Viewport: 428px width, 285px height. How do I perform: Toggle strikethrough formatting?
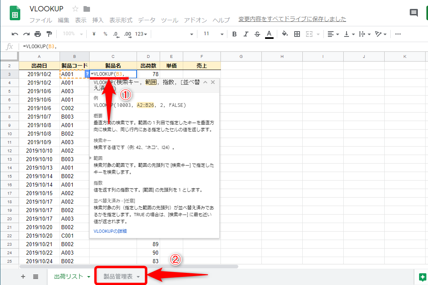[x=257, y=34]
